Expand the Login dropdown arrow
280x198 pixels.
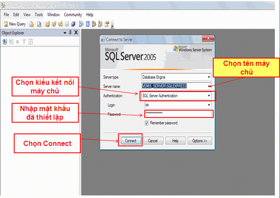coord(209,105)
